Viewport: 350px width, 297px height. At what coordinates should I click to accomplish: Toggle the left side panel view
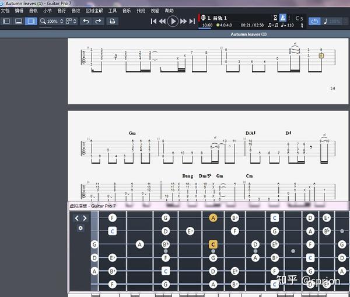click(x=6, y=21)
